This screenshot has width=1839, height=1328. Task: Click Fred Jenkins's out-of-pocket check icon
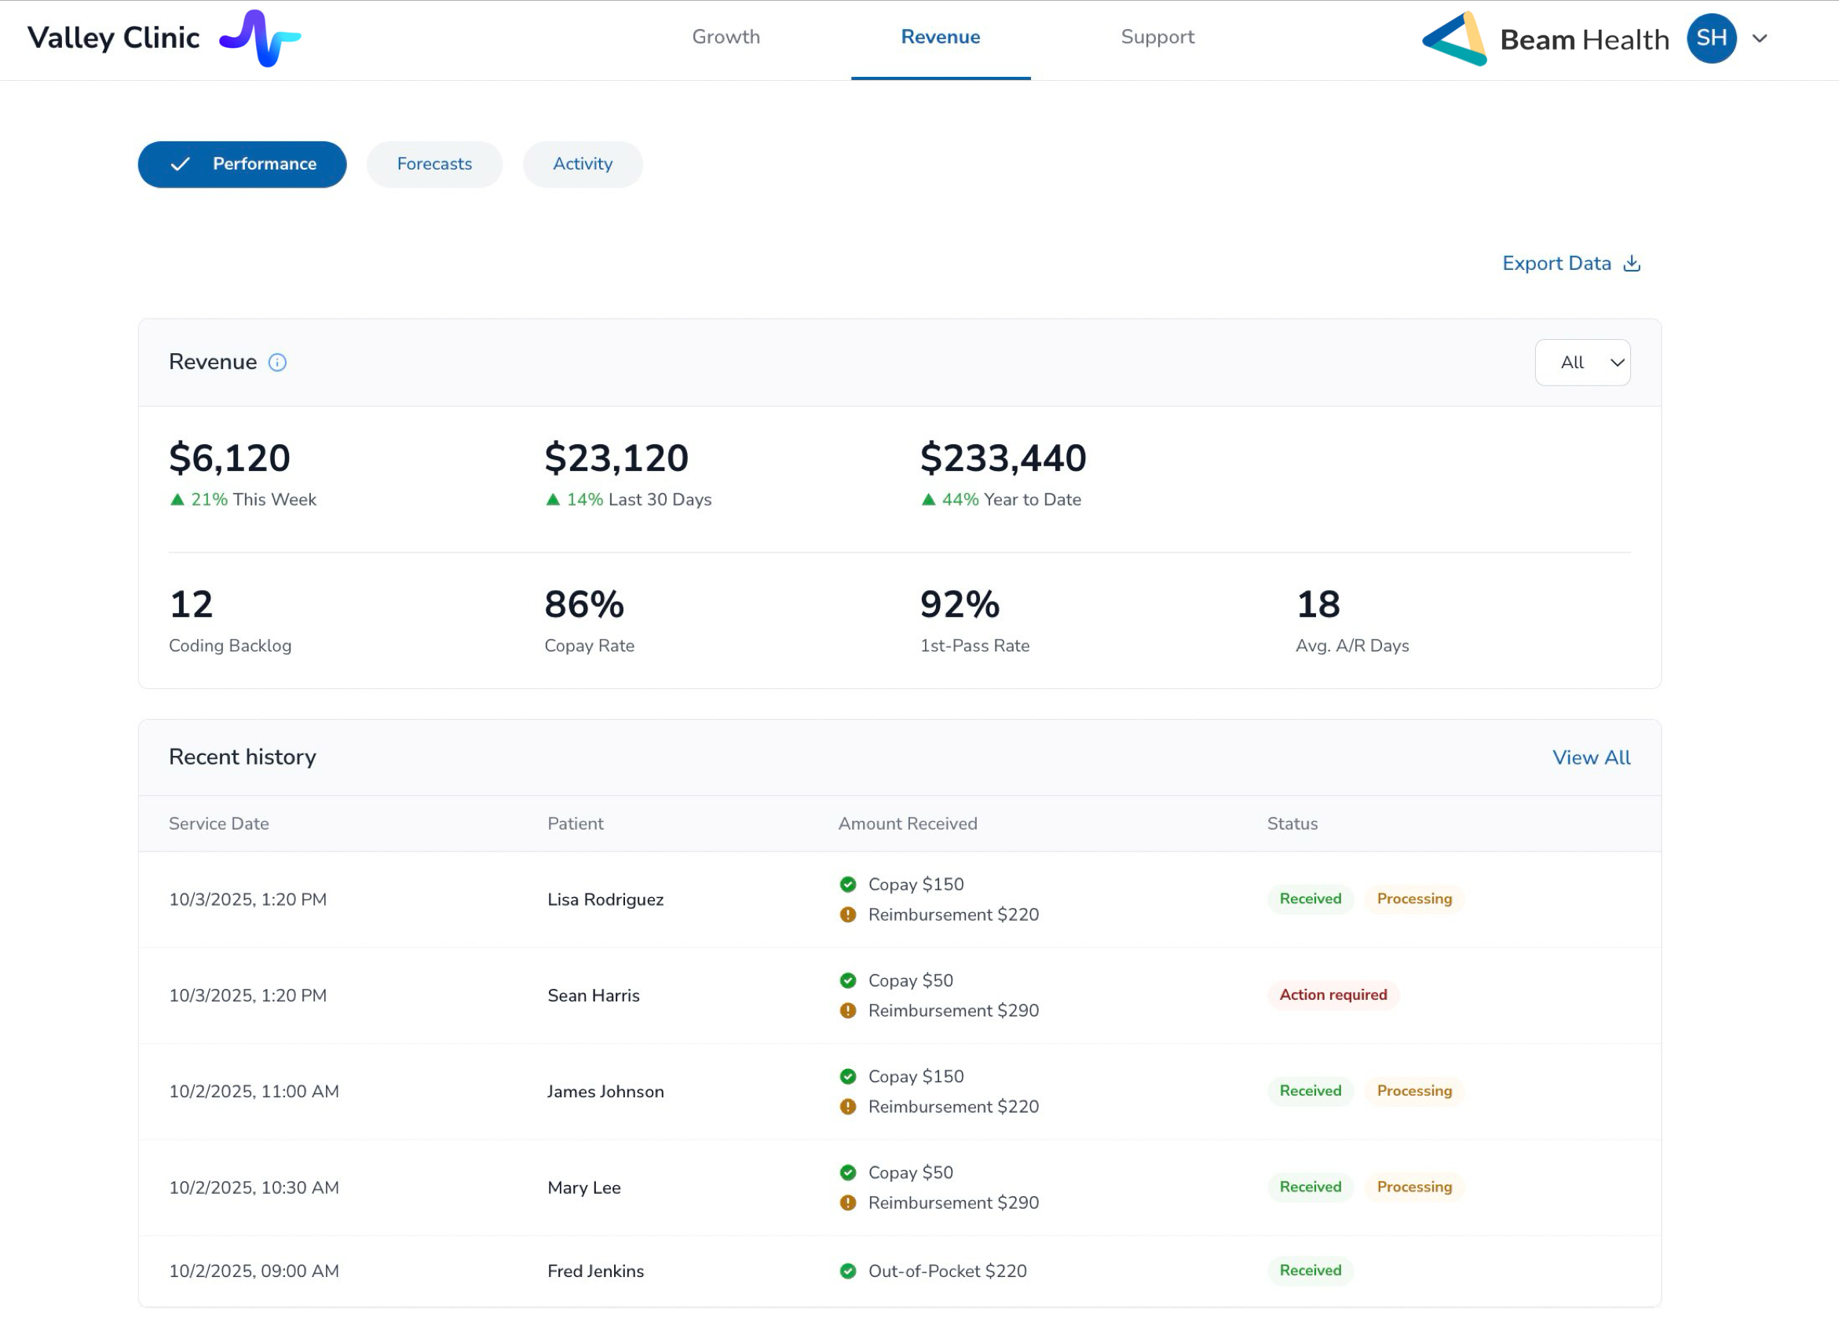pos(848,1271)
